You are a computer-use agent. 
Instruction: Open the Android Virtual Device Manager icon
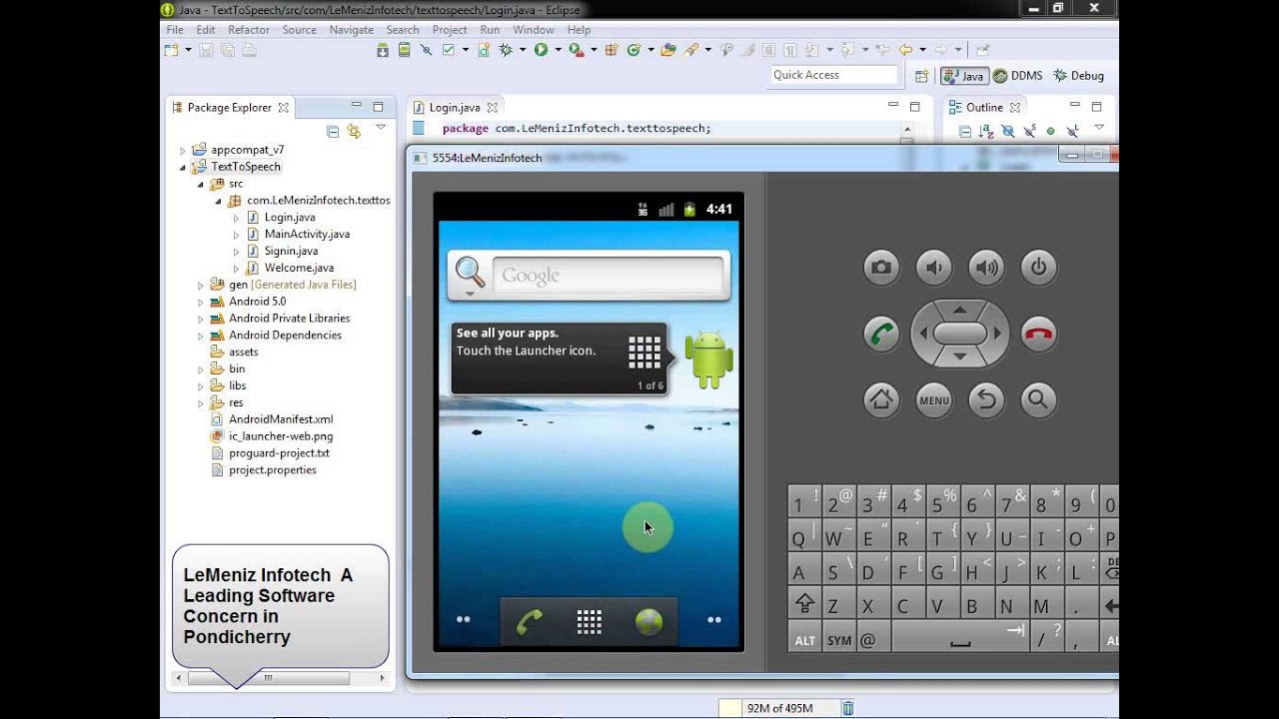[405, 50]
